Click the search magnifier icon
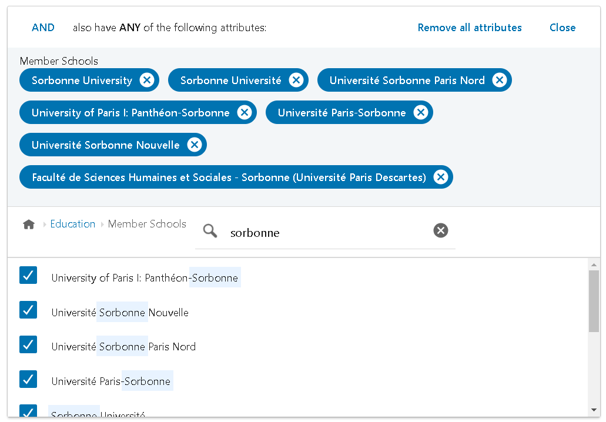This screenshot has height=422, width=606. [x=210, y=230]
